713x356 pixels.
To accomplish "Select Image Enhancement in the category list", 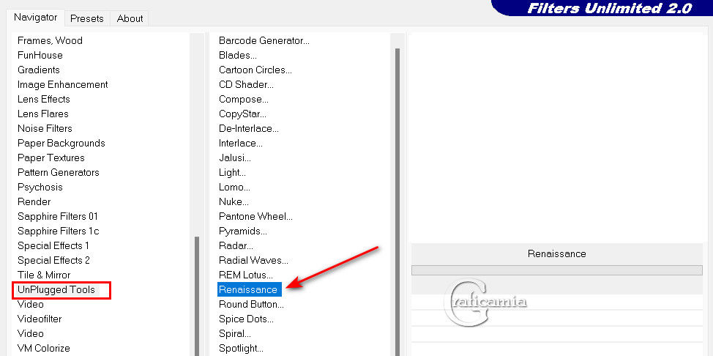I will tap(63, 85).
